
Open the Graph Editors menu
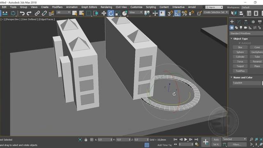(89, 7)
